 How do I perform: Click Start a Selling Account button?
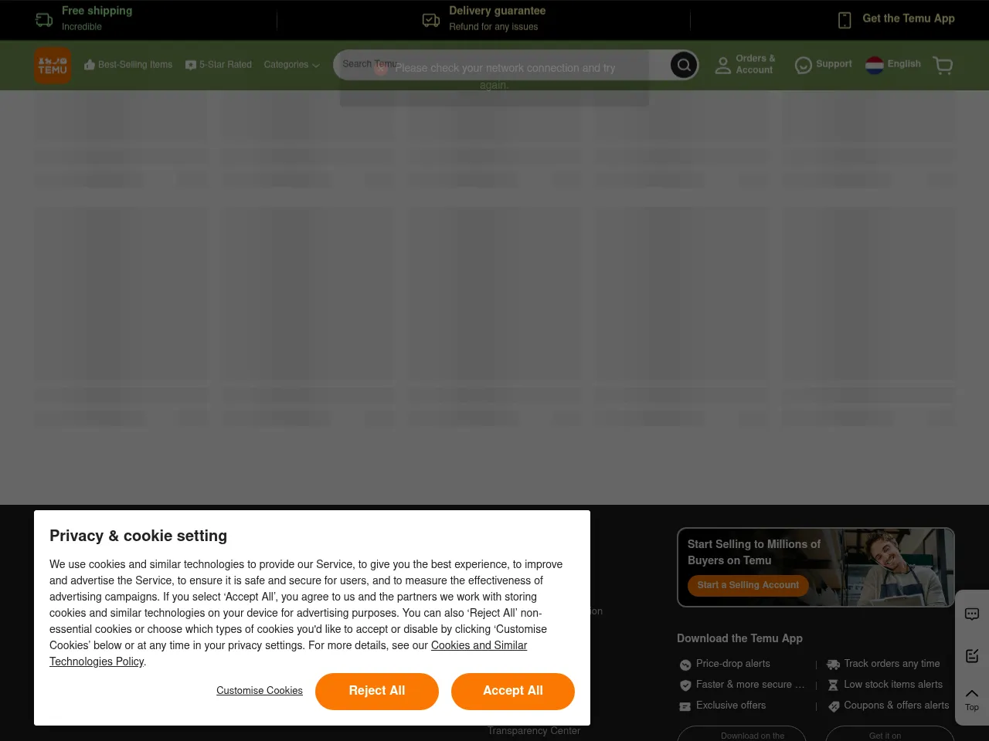pos(748,585)
